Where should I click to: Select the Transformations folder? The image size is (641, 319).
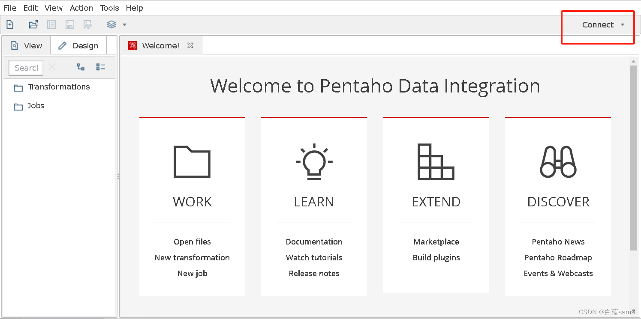point(59,87)
